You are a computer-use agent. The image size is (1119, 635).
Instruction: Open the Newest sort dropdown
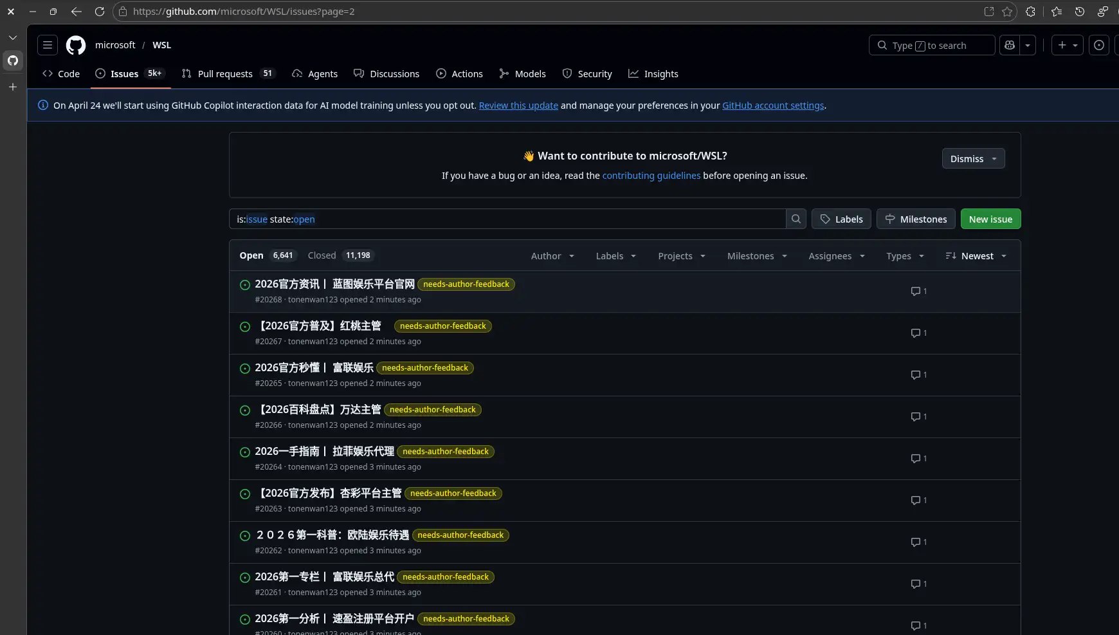coord(976,256)
